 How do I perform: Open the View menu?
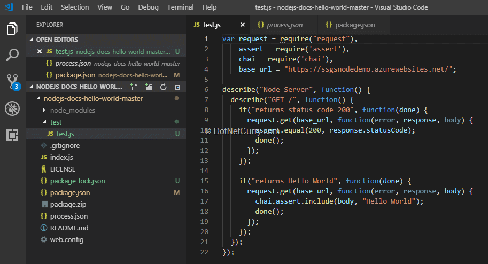click(105, 7)
